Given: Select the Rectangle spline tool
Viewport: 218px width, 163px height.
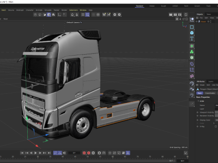Looking at the screenshot, I should point(192,27).
